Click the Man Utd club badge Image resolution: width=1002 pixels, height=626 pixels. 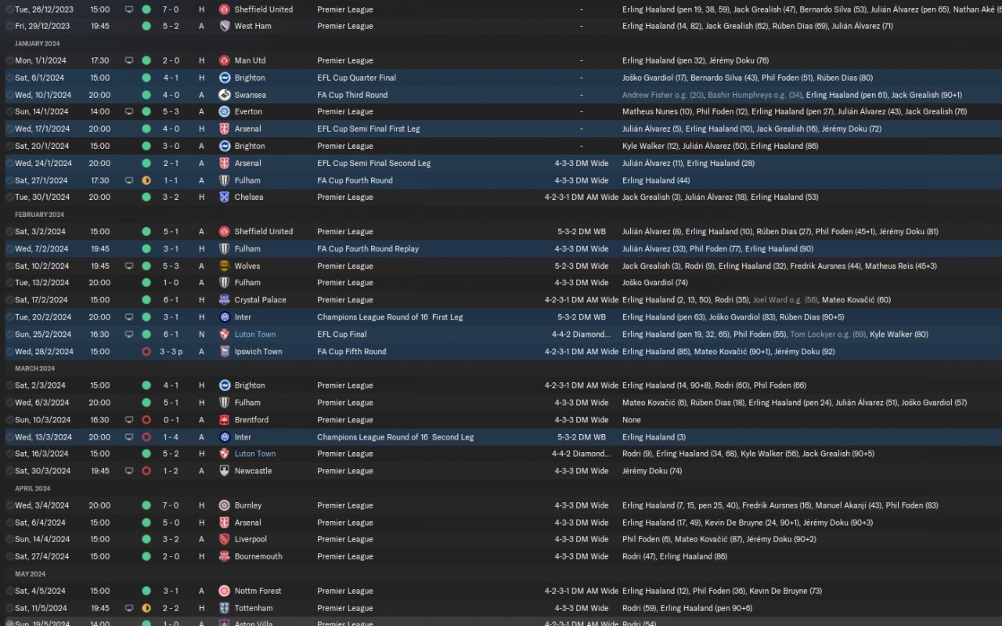coord(225,60)
